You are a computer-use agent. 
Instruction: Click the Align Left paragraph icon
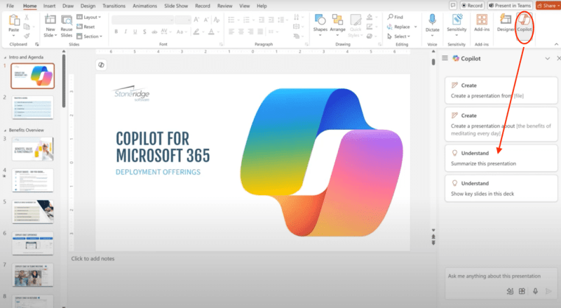pos(231,32)
